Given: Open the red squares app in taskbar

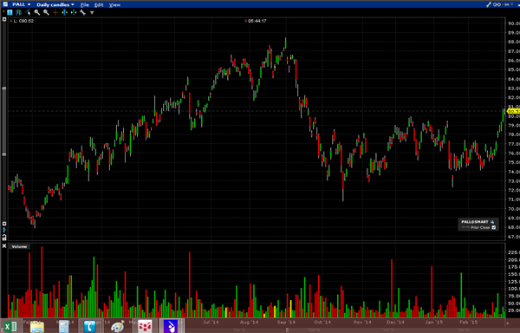Looking at the screenshot, I should (145, 326).
